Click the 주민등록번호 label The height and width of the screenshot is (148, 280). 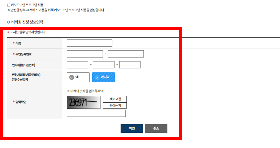pyautogui.click(x=23, y=54)
